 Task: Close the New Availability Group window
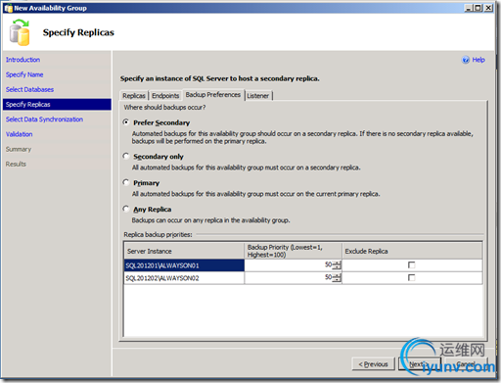pyautogui.click(x=488, y=8)
